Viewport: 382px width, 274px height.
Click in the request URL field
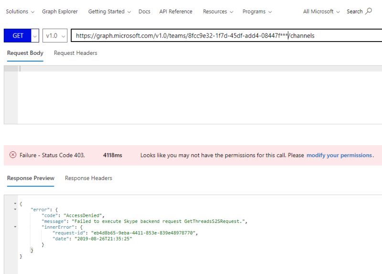pos(226,35)
